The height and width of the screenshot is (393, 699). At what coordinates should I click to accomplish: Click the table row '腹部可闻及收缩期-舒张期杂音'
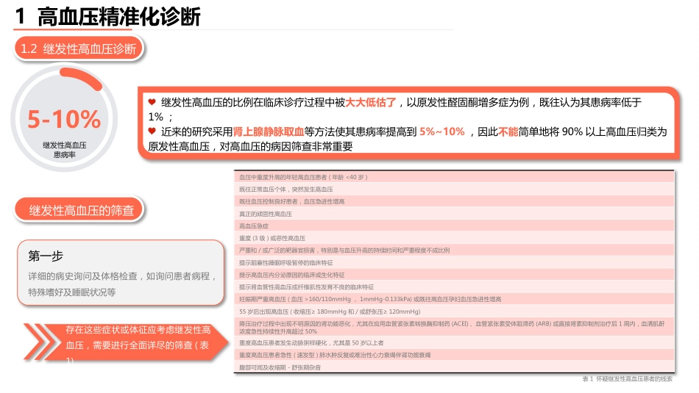[x=454, y=367]
